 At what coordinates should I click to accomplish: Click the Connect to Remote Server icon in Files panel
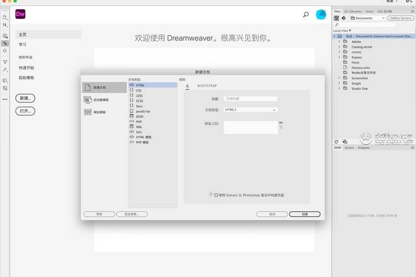click(x=337, y=18)
